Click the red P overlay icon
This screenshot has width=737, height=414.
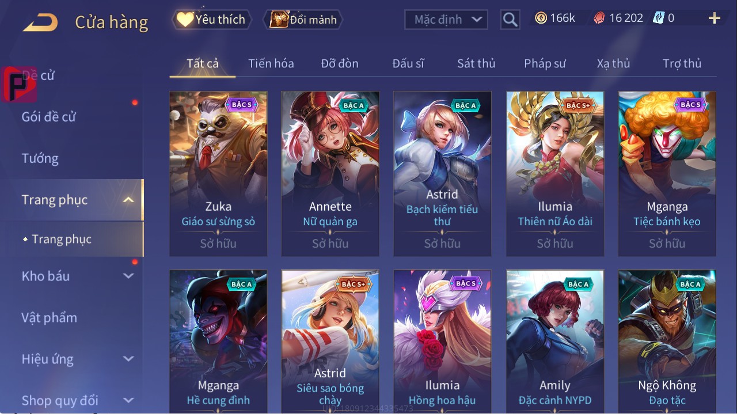click(x=18, y=84)
